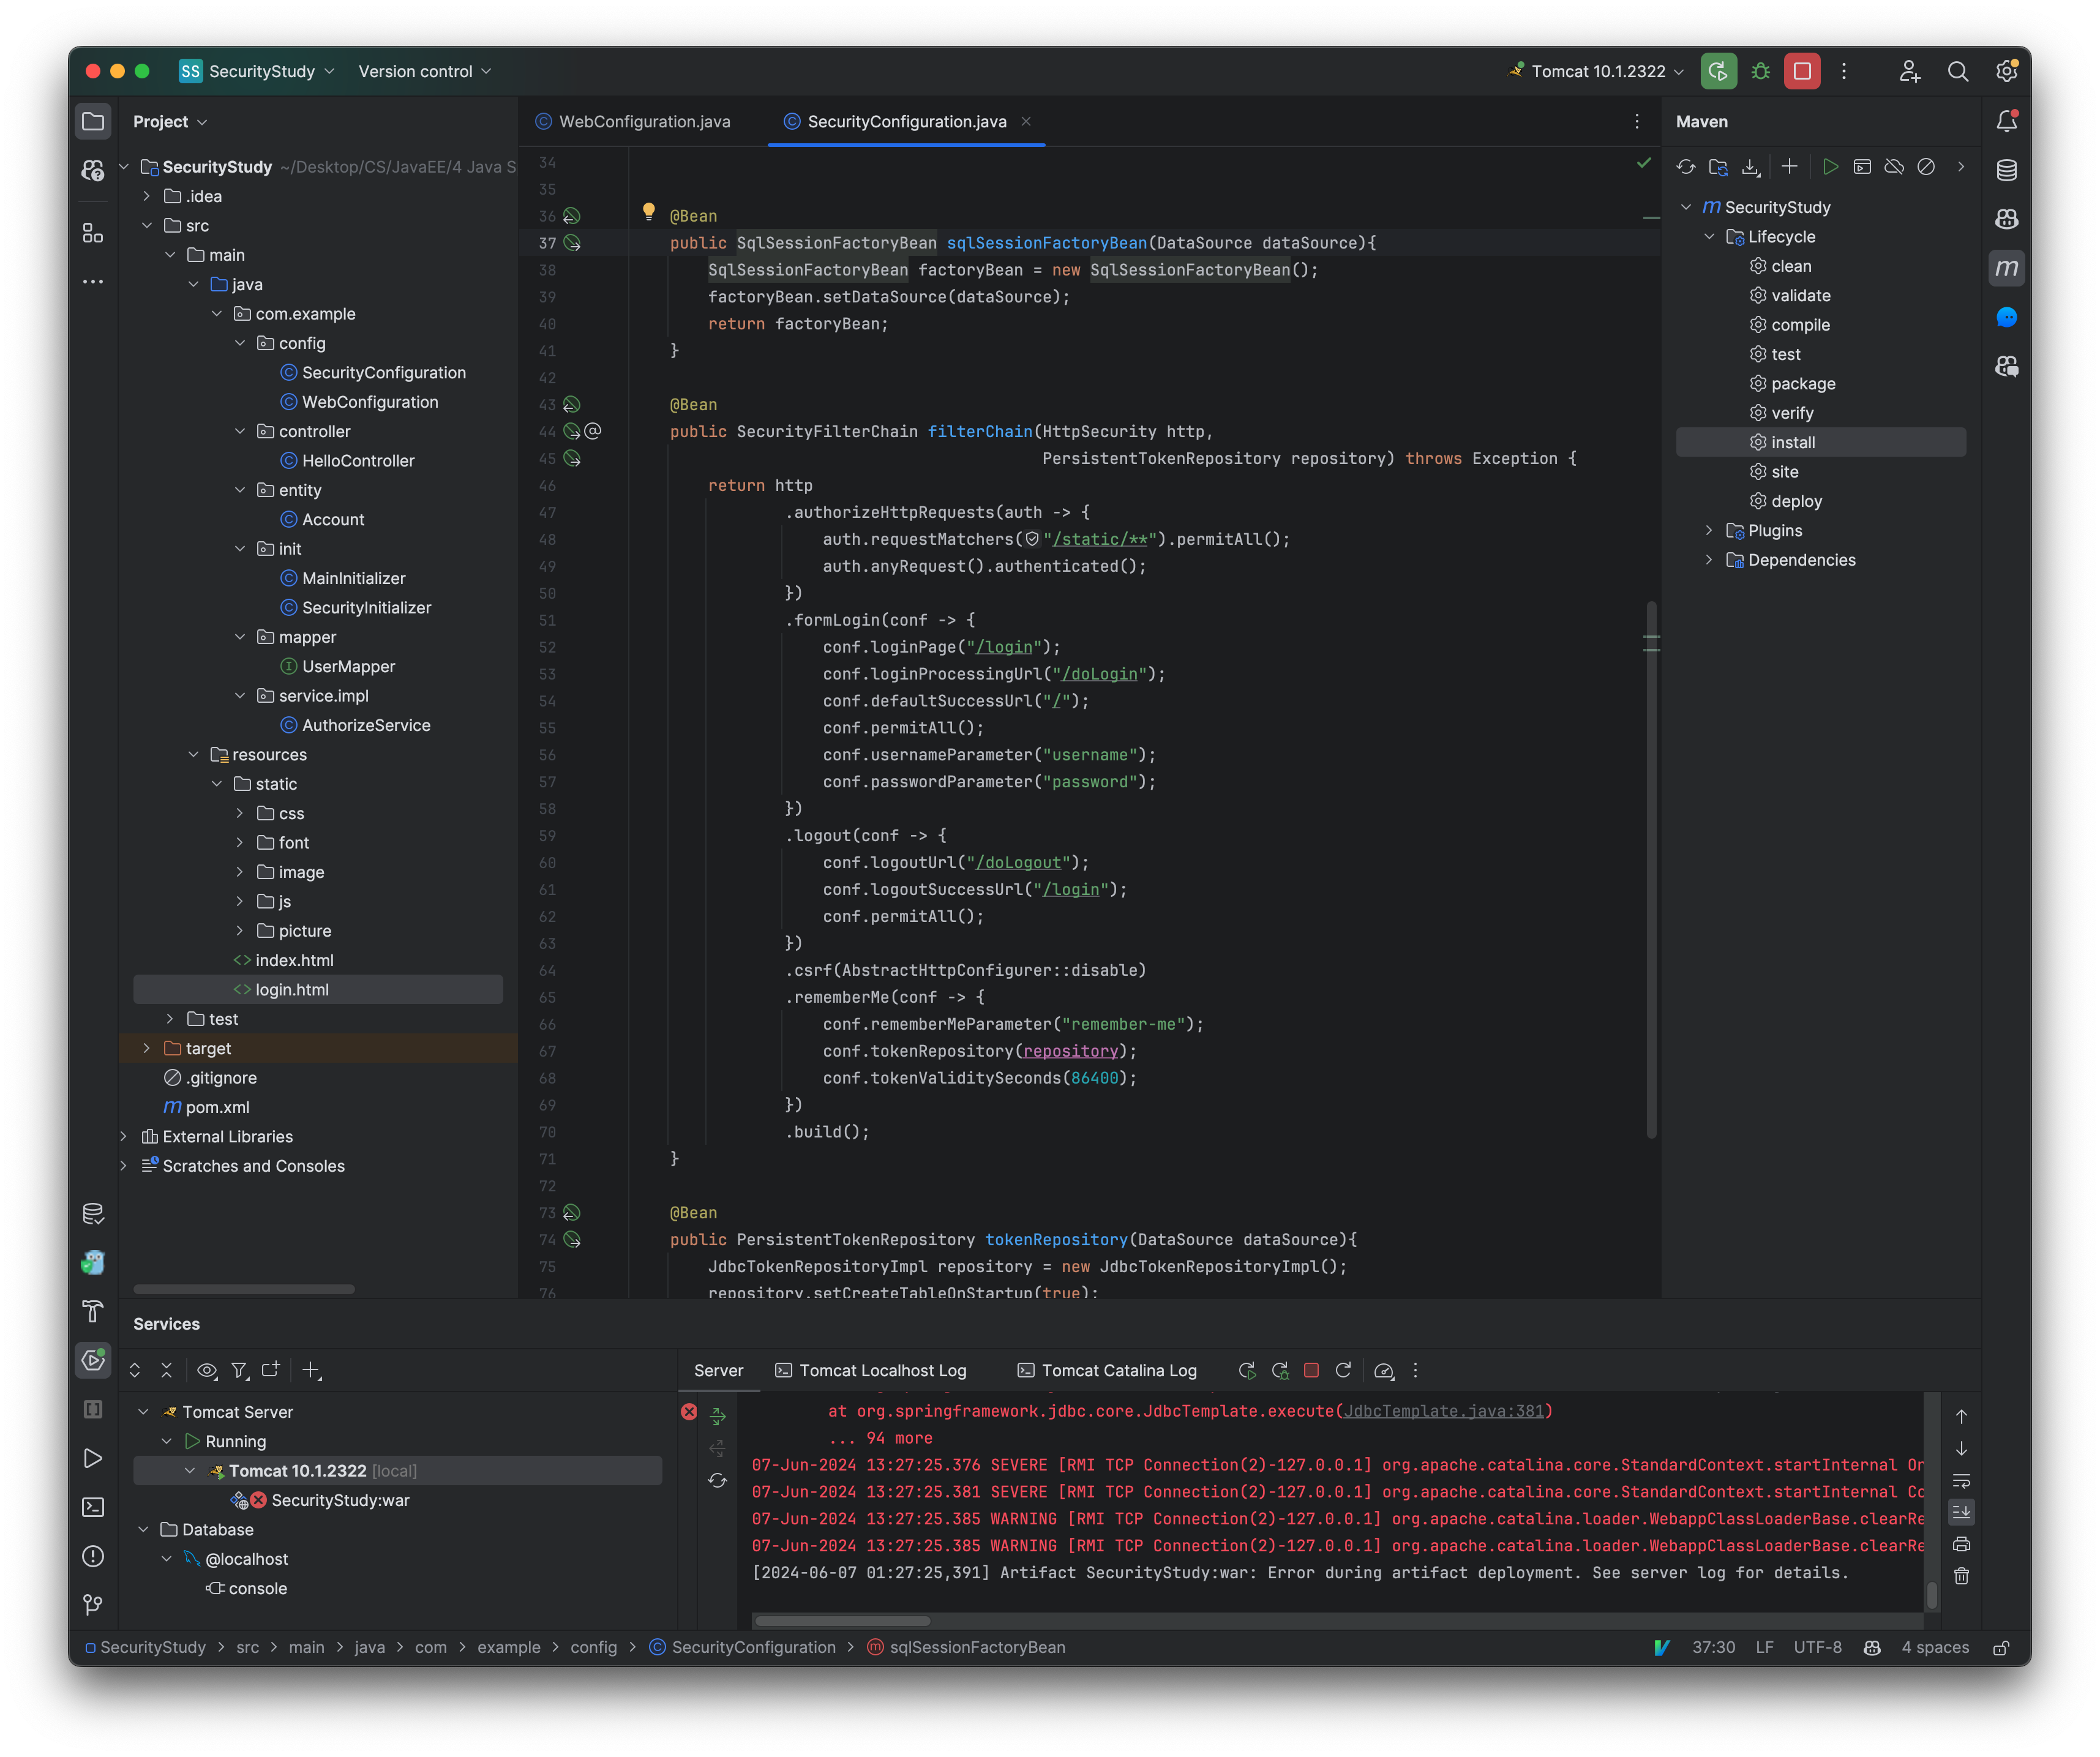Open the Tomcat 10.1.2322 run configuration dropdown
2100x1757 pixels.
(x=1597, y=71)
